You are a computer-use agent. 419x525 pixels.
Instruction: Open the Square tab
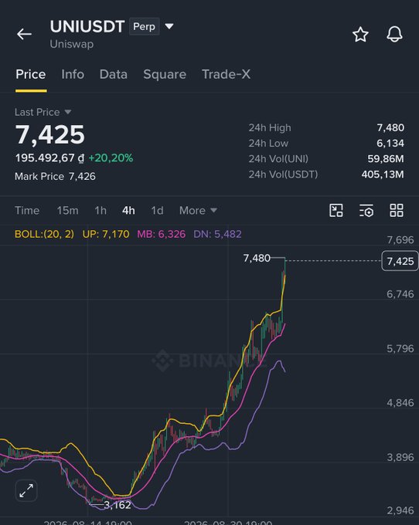[x=165, y=74]
